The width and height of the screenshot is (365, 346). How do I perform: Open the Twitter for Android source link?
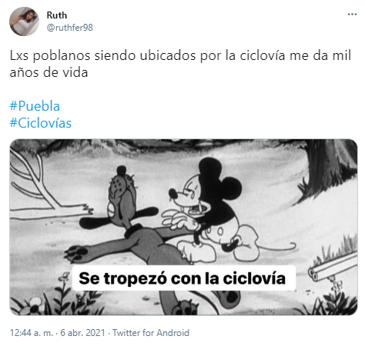151,333
